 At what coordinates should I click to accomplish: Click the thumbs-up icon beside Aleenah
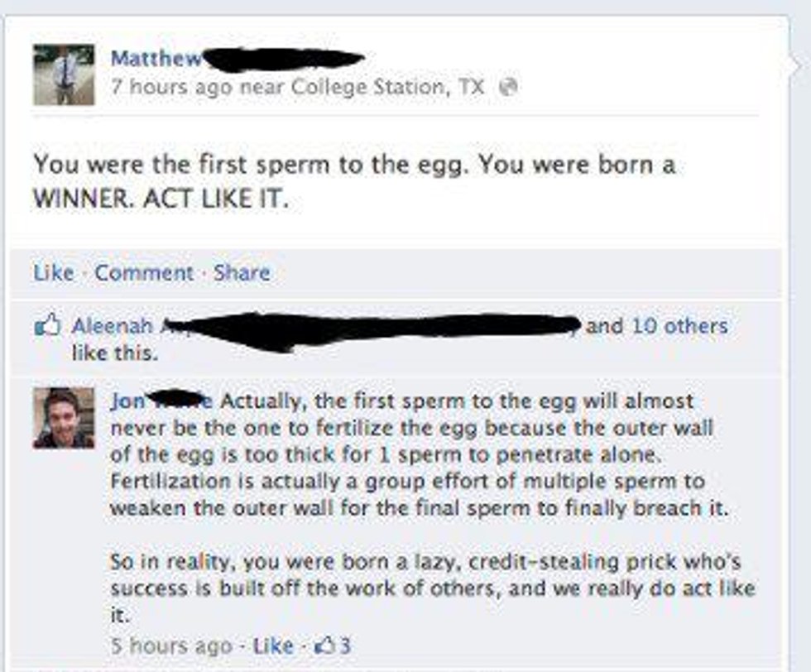tap(49, 326)
